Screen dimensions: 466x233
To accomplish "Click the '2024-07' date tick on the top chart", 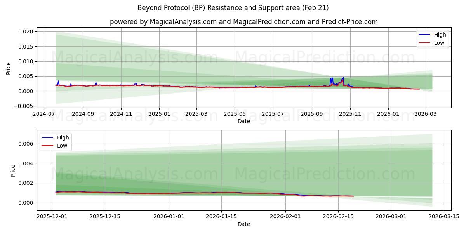I will (43, 115).
